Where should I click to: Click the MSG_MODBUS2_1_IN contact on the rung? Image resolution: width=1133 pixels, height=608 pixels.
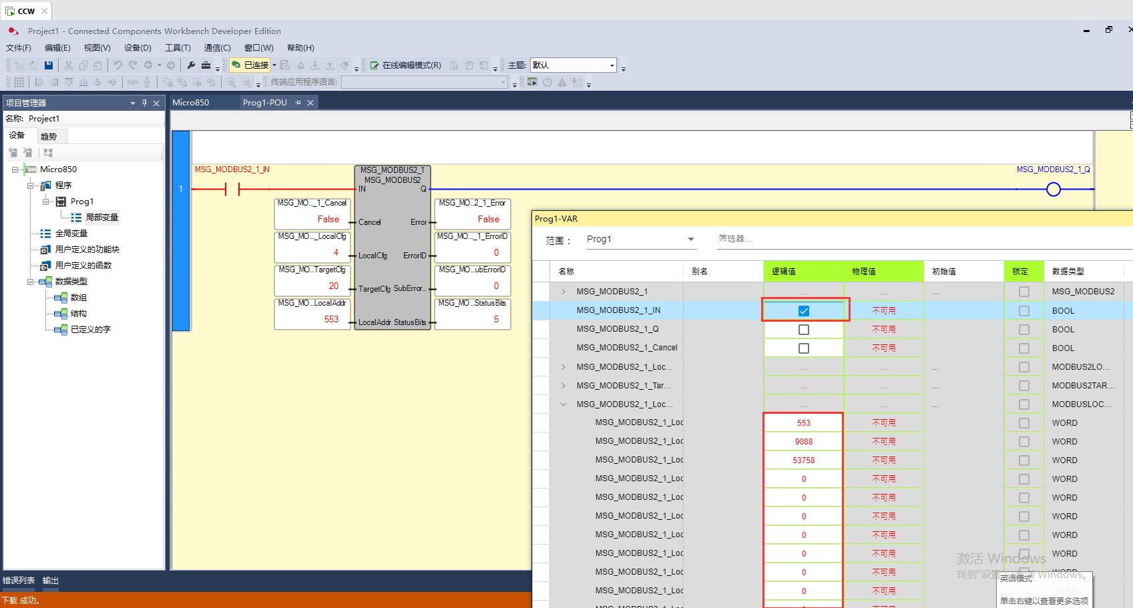(232, 190)
